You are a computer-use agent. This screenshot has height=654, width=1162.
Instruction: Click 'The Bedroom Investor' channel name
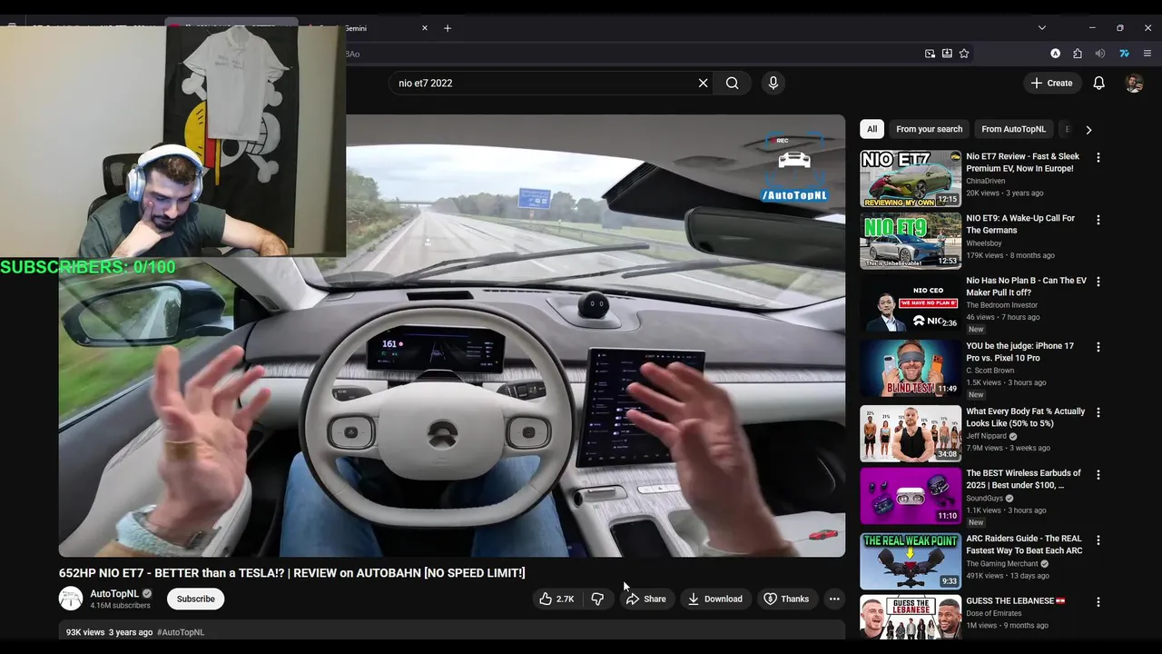click(x=1001, y=305)
